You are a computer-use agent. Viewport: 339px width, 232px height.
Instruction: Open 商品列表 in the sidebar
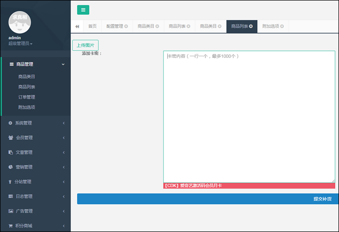click(x=26, y=87)
